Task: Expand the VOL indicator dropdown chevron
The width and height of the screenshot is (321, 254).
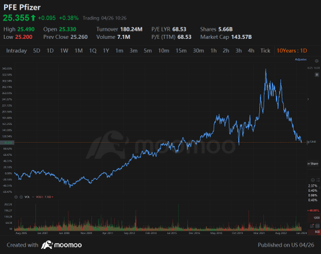Action: [x=33, y=197]
